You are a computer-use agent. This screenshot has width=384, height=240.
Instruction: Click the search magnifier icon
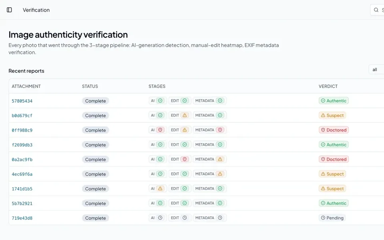pyautogui.click(x=376, y=10)
